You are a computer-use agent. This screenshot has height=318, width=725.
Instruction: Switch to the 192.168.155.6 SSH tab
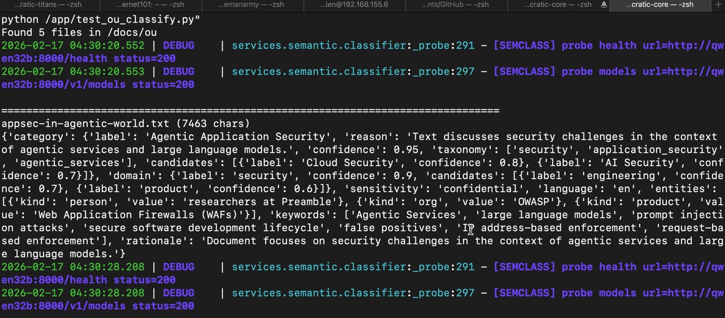354,5
